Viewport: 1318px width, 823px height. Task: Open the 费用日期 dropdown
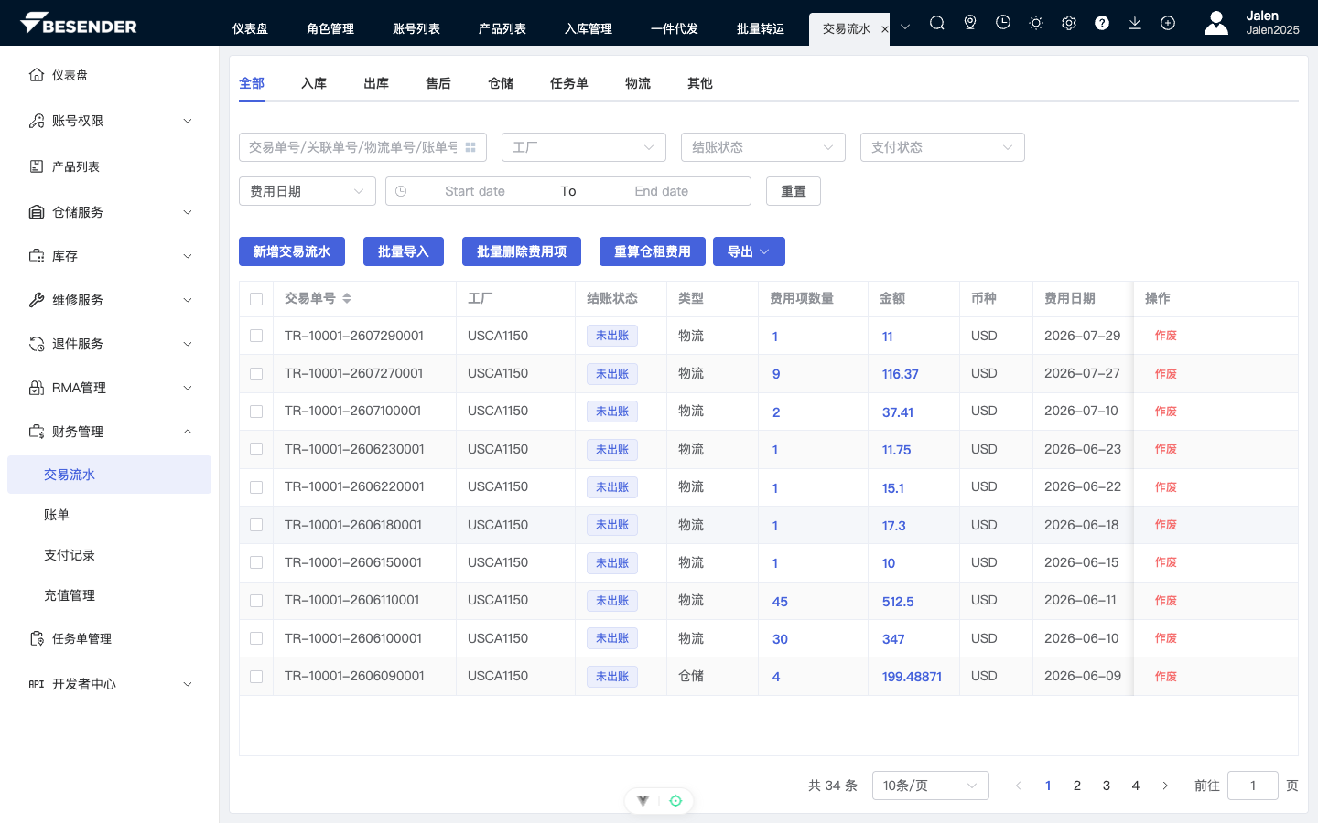308,191
